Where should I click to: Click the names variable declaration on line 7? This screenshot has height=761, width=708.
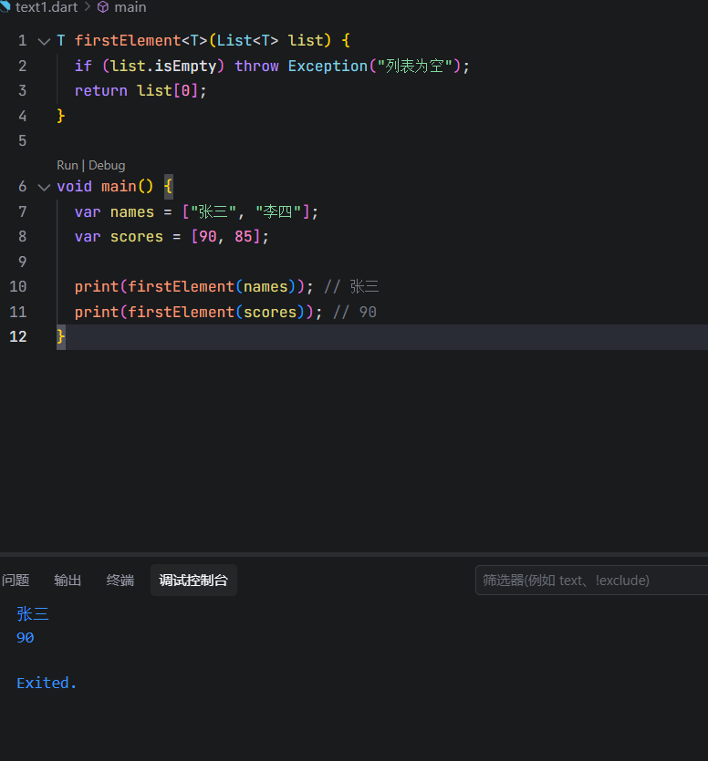tap(132, 212)
